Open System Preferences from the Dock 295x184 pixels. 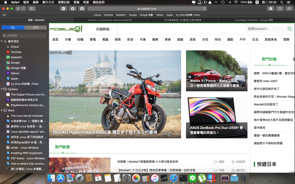[x=127, y=178]
